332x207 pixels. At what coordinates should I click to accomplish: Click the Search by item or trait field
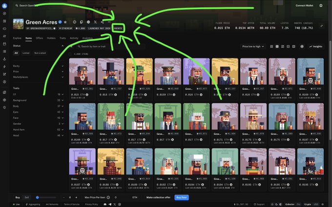[110, 46]
